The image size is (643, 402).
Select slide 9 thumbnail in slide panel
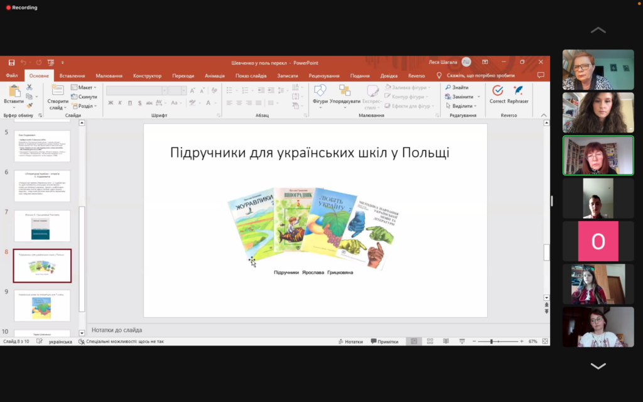pos(42,305)
